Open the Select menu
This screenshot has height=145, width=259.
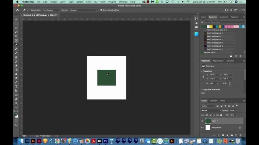coord(80,2)
